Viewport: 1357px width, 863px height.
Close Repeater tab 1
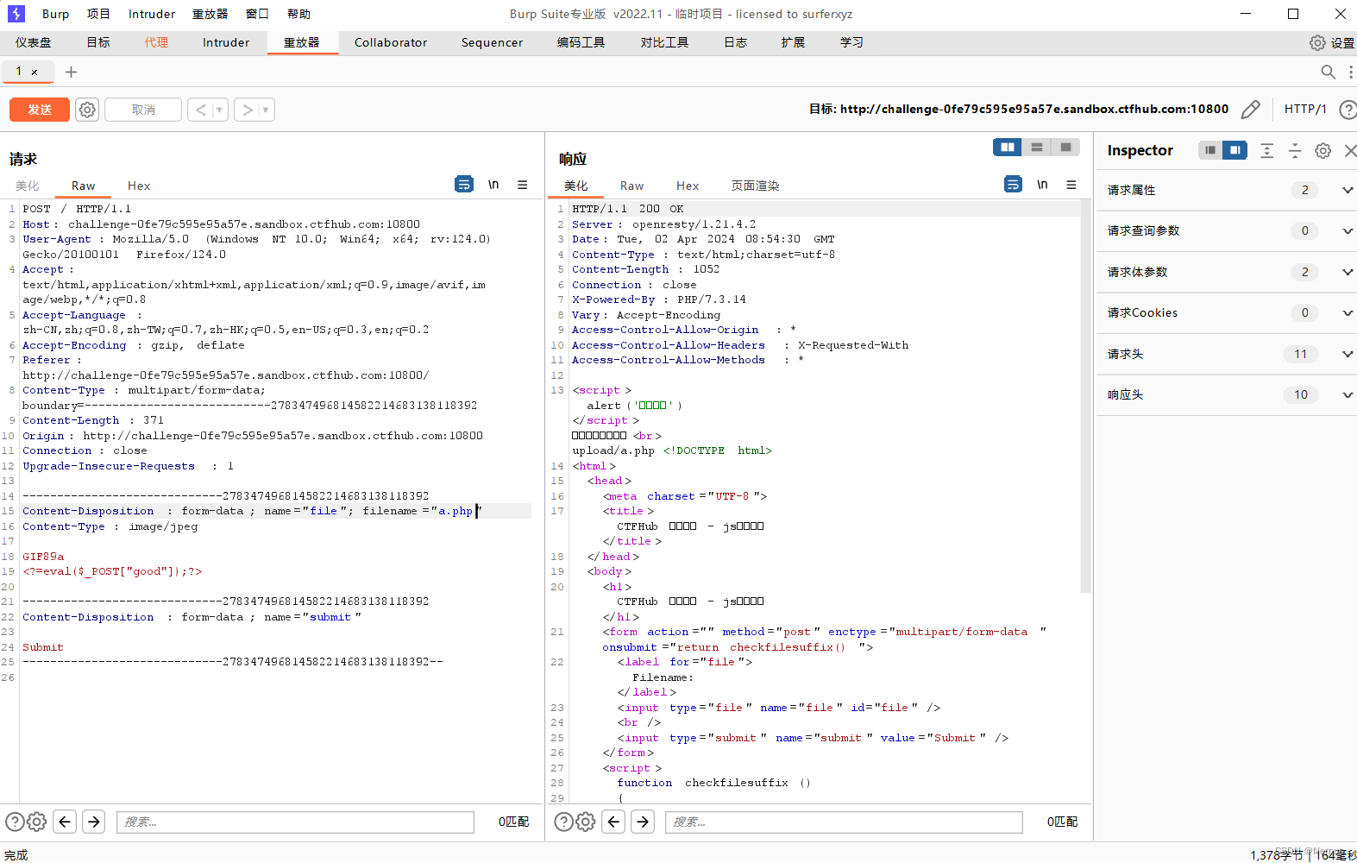pyautogui.click(x=35, y=72)
